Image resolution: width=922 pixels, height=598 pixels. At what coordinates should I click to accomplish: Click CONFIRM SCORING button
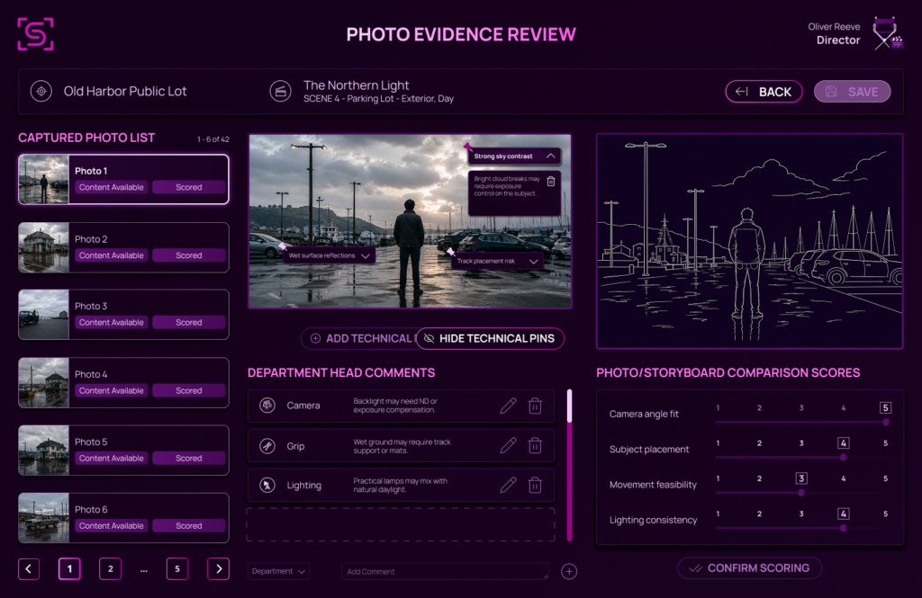[749, 568]
